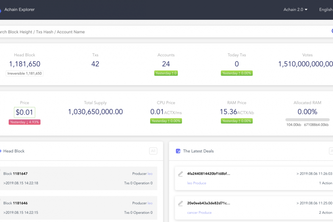Click the 2019.08.15 14:22:18 block timestamp
This screenshot has width=333, height=222.
(x=21, y=183)
